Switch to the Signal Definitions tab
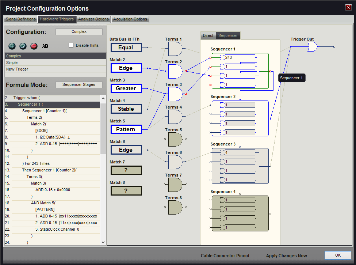This screenshot has height=265, width=356. (21, 19)
